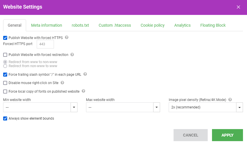Enable Publish Website with forced redirection
Image resolution: width=247 pixels, height=144 pixels.
coord(5,55)
